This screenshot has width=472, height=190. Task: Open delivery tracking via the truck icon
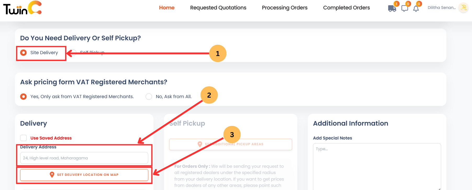click(392, 8)
